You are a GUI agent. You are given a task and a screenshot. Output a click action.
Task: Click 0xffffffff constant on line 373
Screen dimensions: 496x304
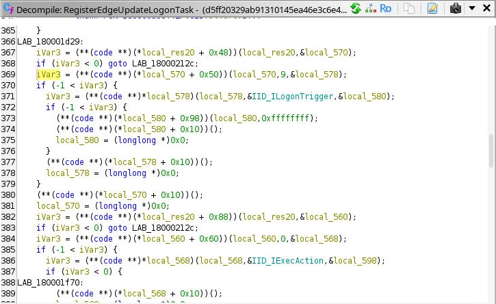(x=285, y=118)
